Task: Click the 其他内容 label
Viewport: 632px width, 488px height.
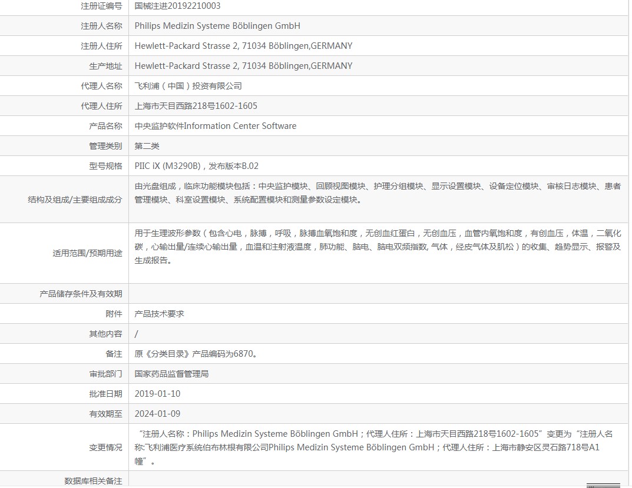Action: coord(105,334)
